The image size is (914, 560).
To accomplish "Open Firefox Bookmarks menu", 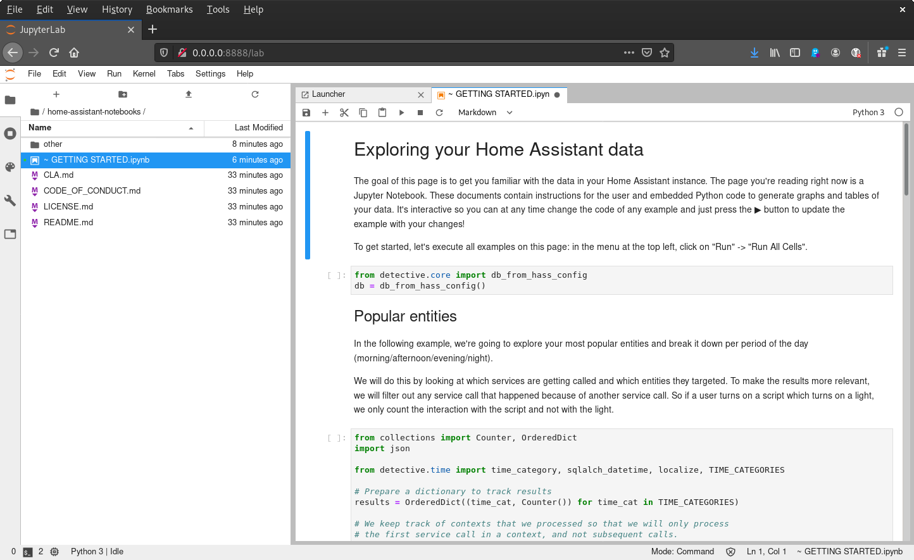I will (x=169, y=9).
